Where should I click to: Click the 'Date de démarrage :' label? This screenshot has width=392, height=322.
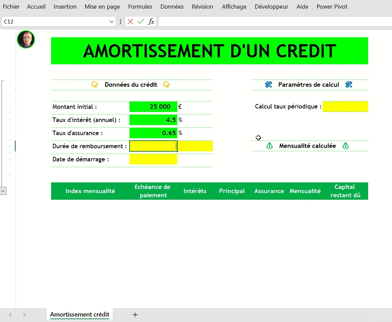pyautogui.click(x=81, y=159)
